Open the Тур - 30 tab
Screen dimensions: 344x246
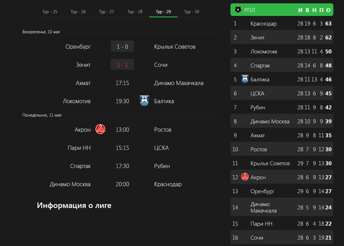click(x=192, y=12)
